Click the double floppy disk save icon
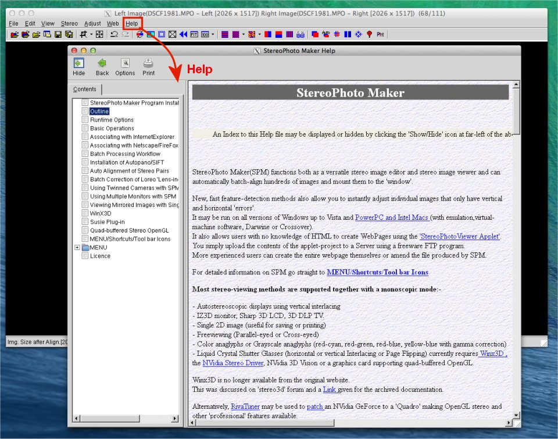This screenshot has height=439, width=558. (69, 34)
